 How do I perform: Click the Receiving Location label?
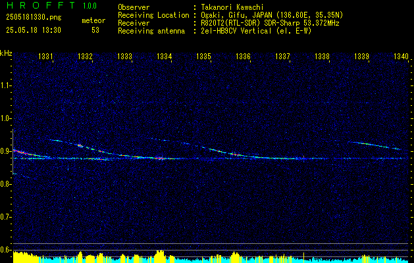(x=153, y=15)
